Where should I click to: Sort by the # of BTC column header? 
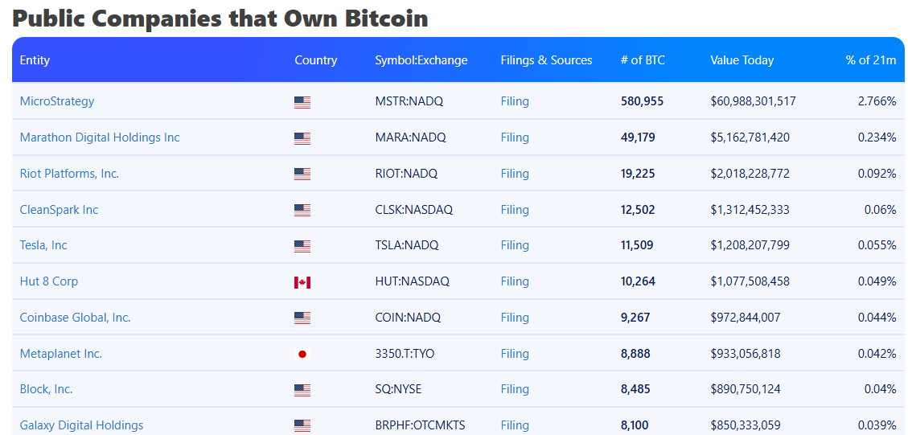(643, 60)
